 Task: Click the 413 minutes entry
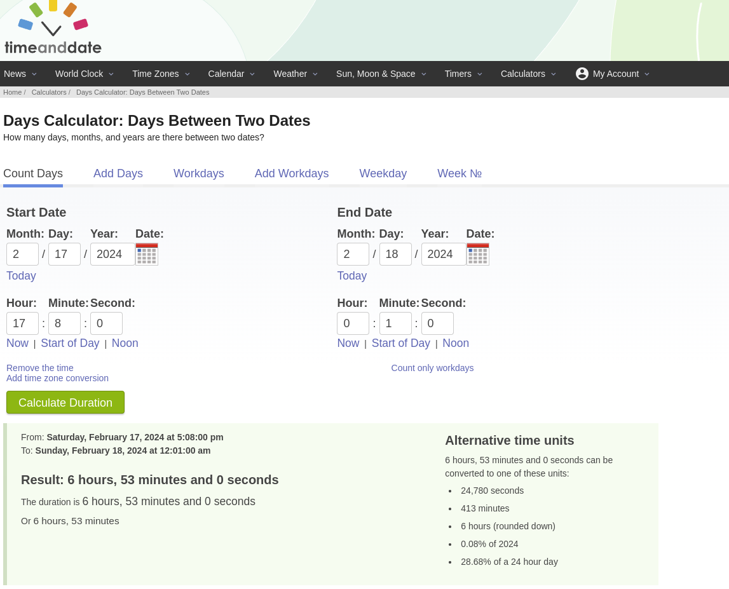pos(485,508)
